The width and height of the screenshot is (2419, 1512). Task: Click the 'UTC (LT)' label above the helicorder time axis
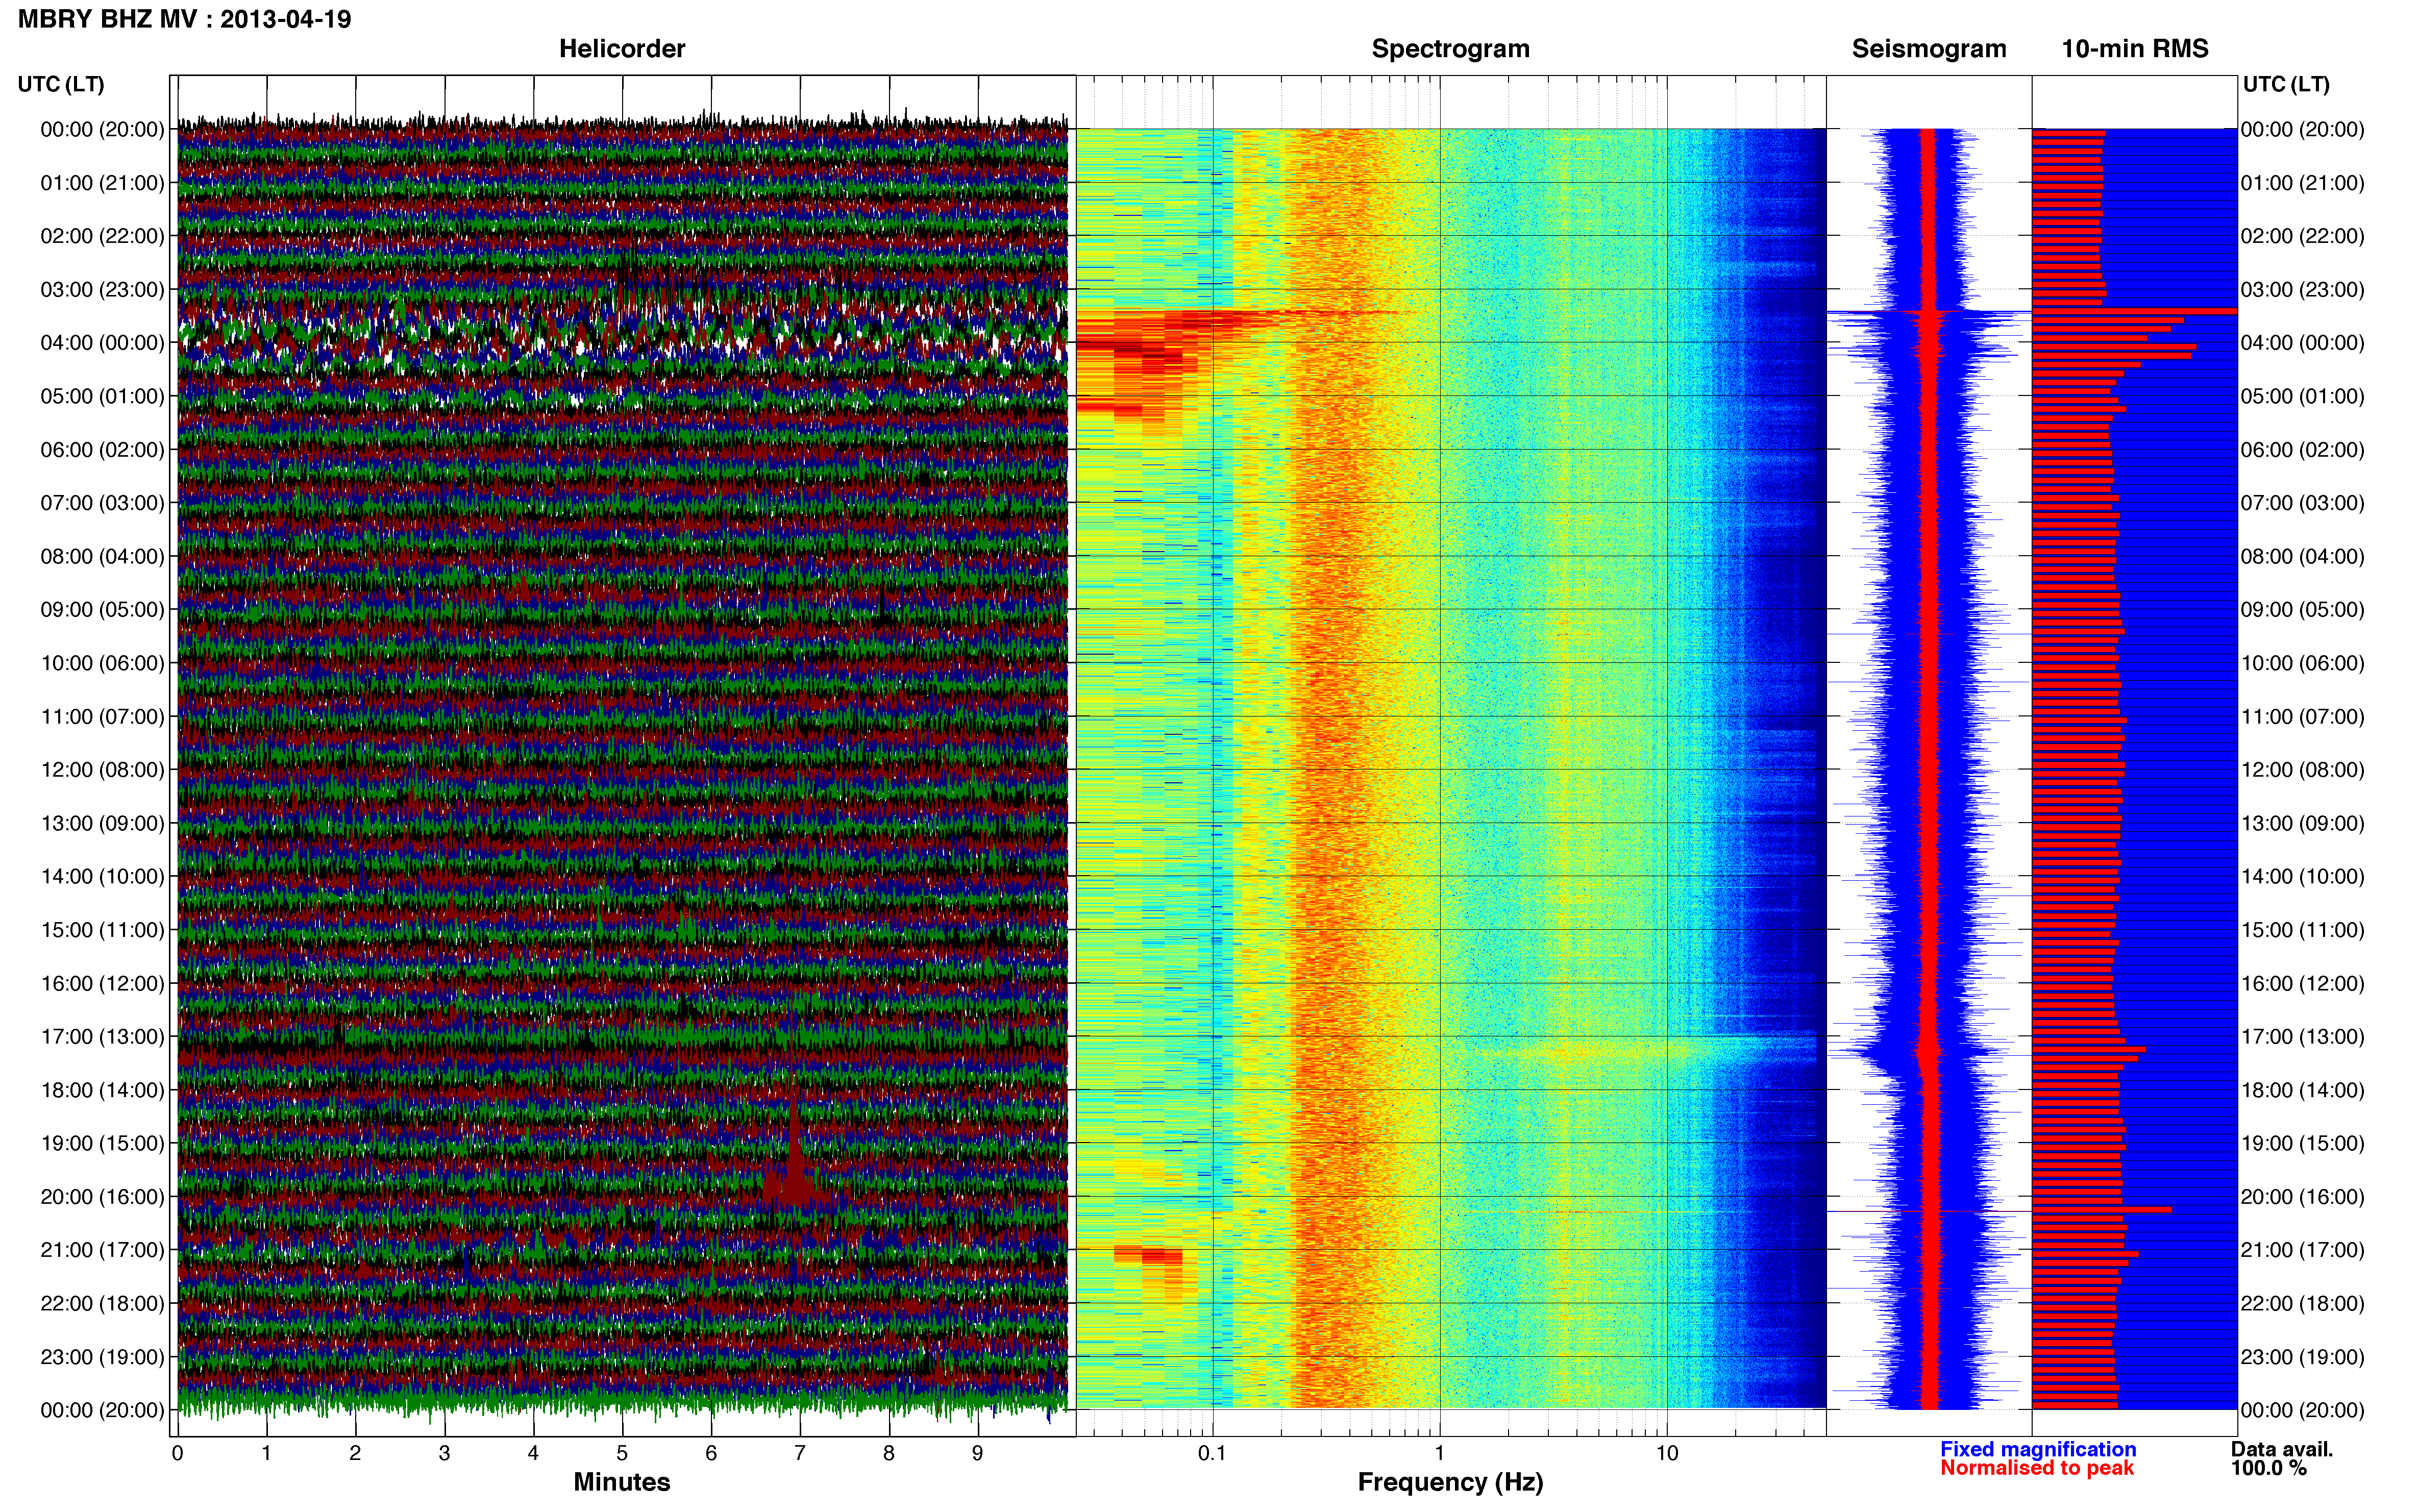click(x=61, y=84)
